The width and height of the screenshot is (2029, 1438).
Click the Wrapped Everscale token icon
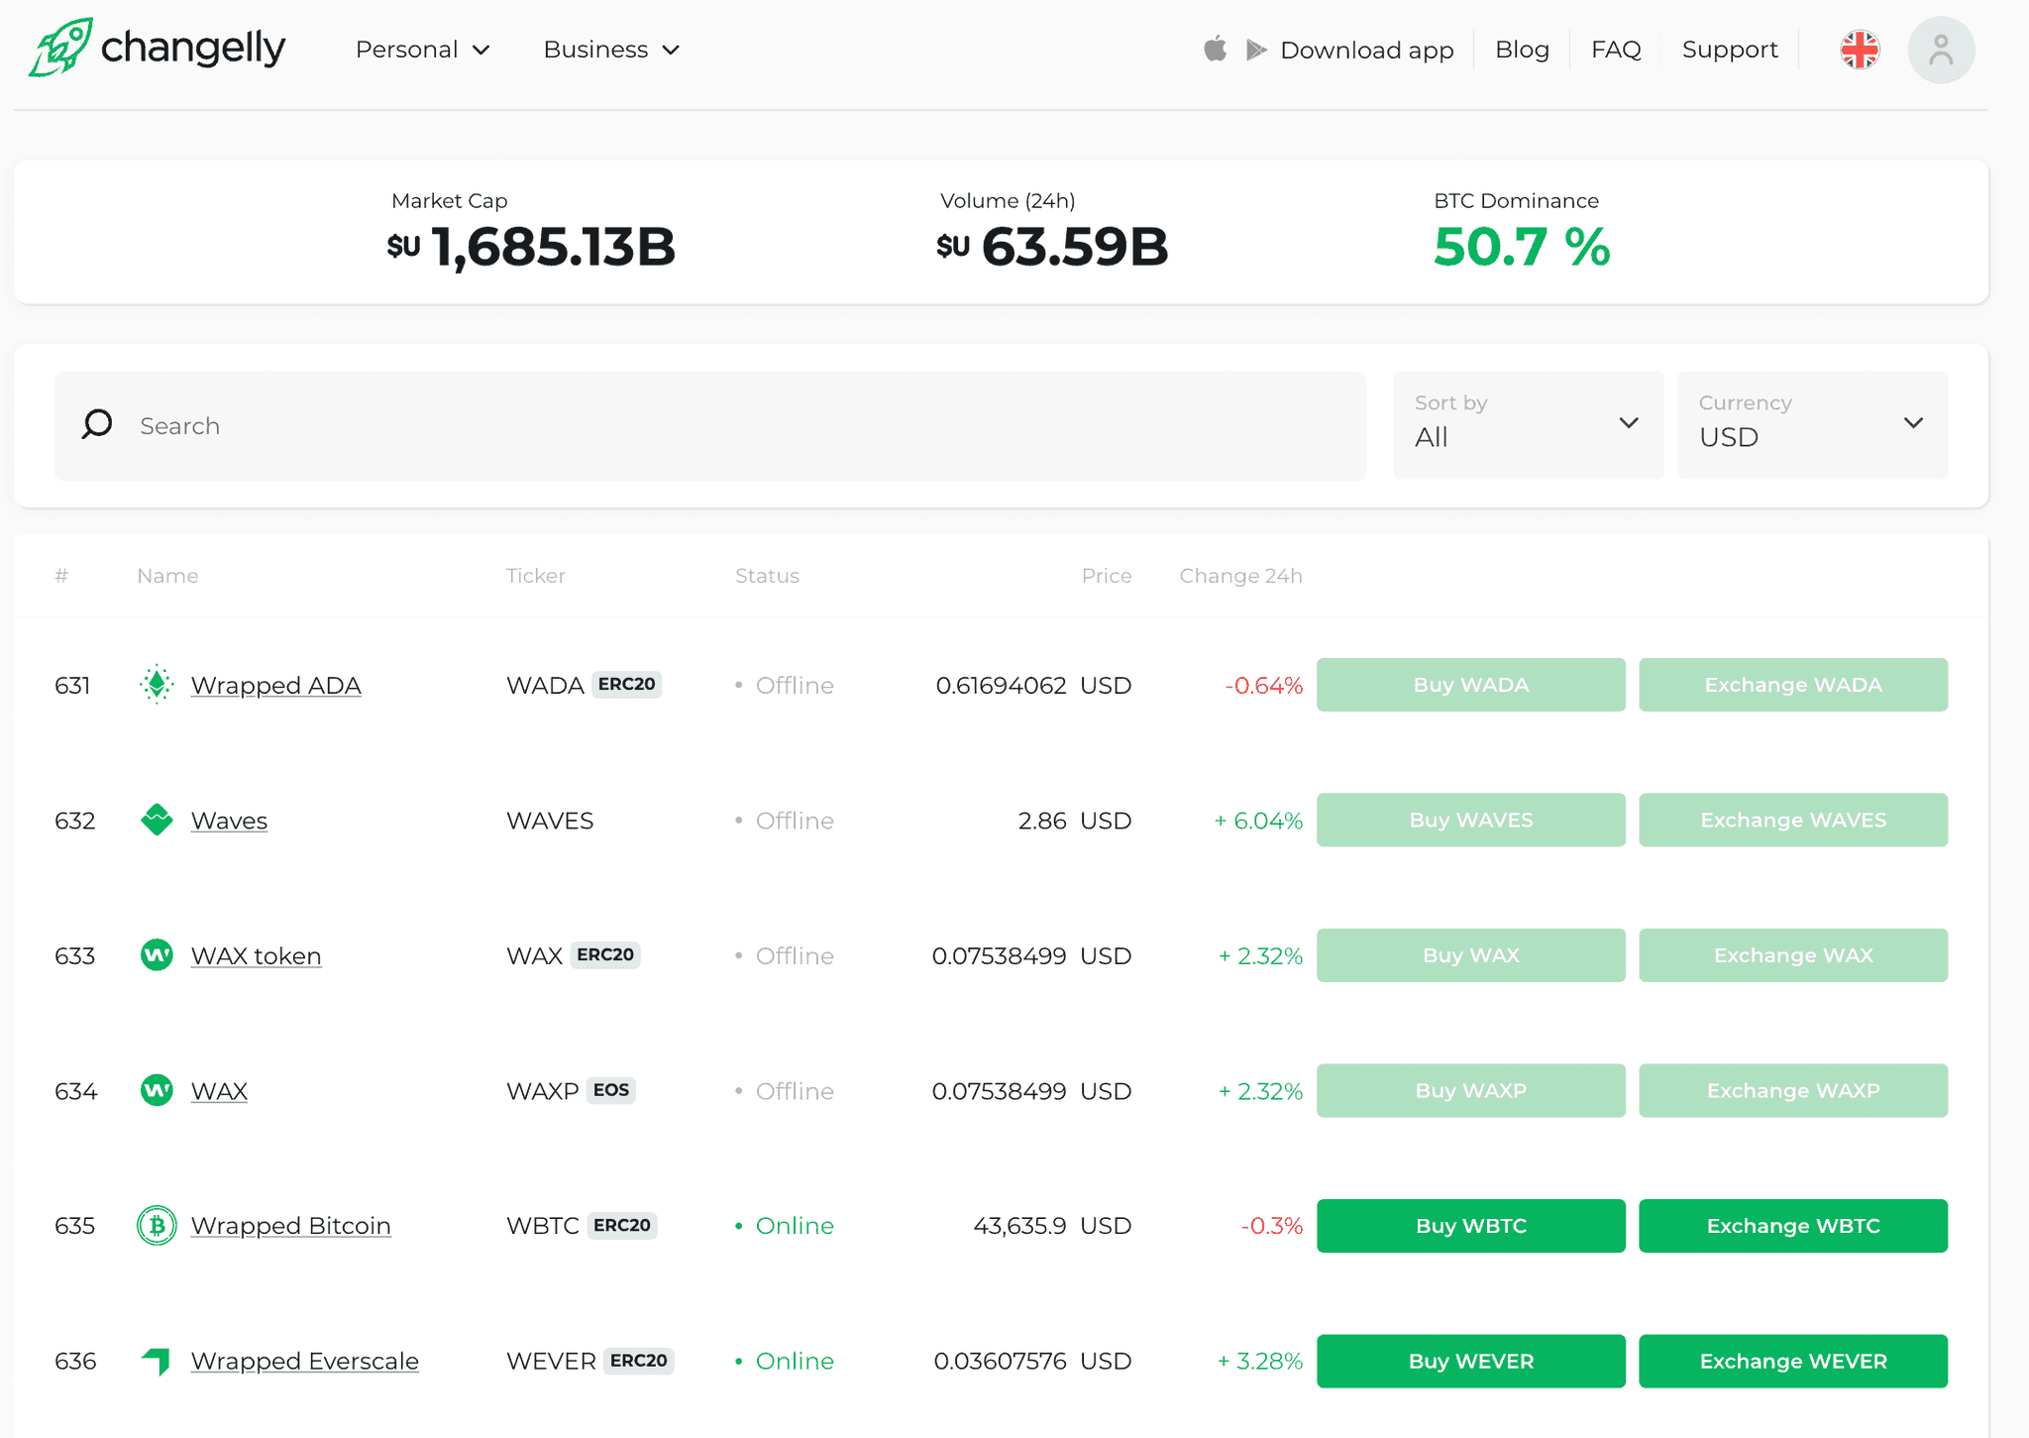(157, 1361)
